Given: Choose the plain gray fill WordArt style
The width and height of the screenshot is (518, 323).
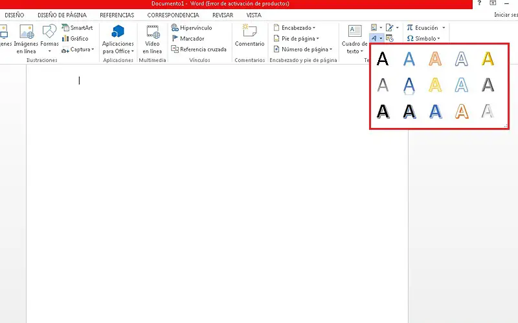Looking at the screenshot, I should pos(383,85).
